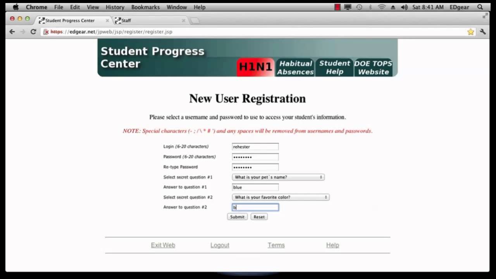Open secret question #2 dropdown
The width and height of the screenshot is (496, 279).
(x=281, y=197)
